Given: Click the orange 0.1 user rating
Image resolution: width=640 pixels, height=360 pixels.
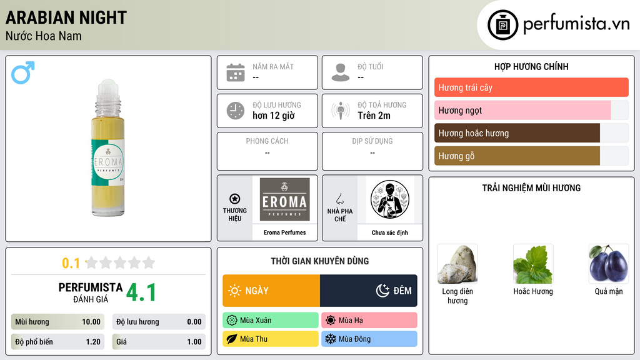Looking at the screenshot, I should tap(71, 263).
